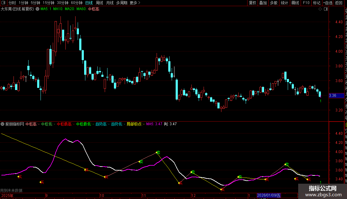Open the 统计 statistics tool
Viewport: 347px width, 199px height.
(284, 3)
